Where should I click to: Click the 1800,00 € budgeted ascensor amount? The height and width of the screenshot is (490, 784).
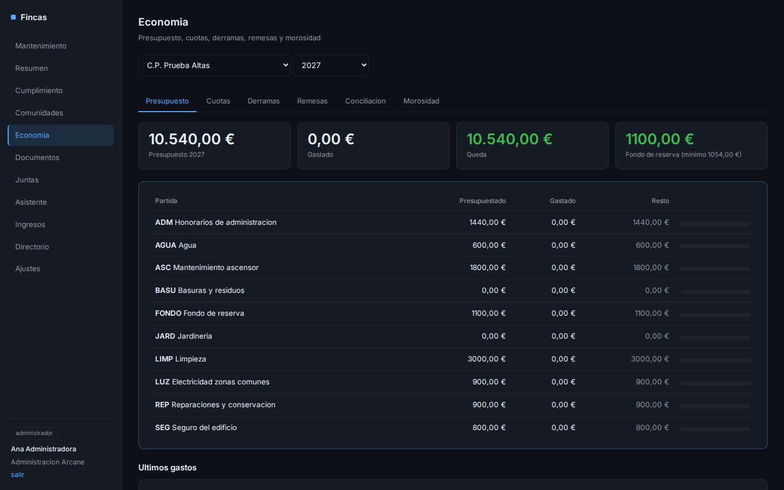click(x=488, y=268)
